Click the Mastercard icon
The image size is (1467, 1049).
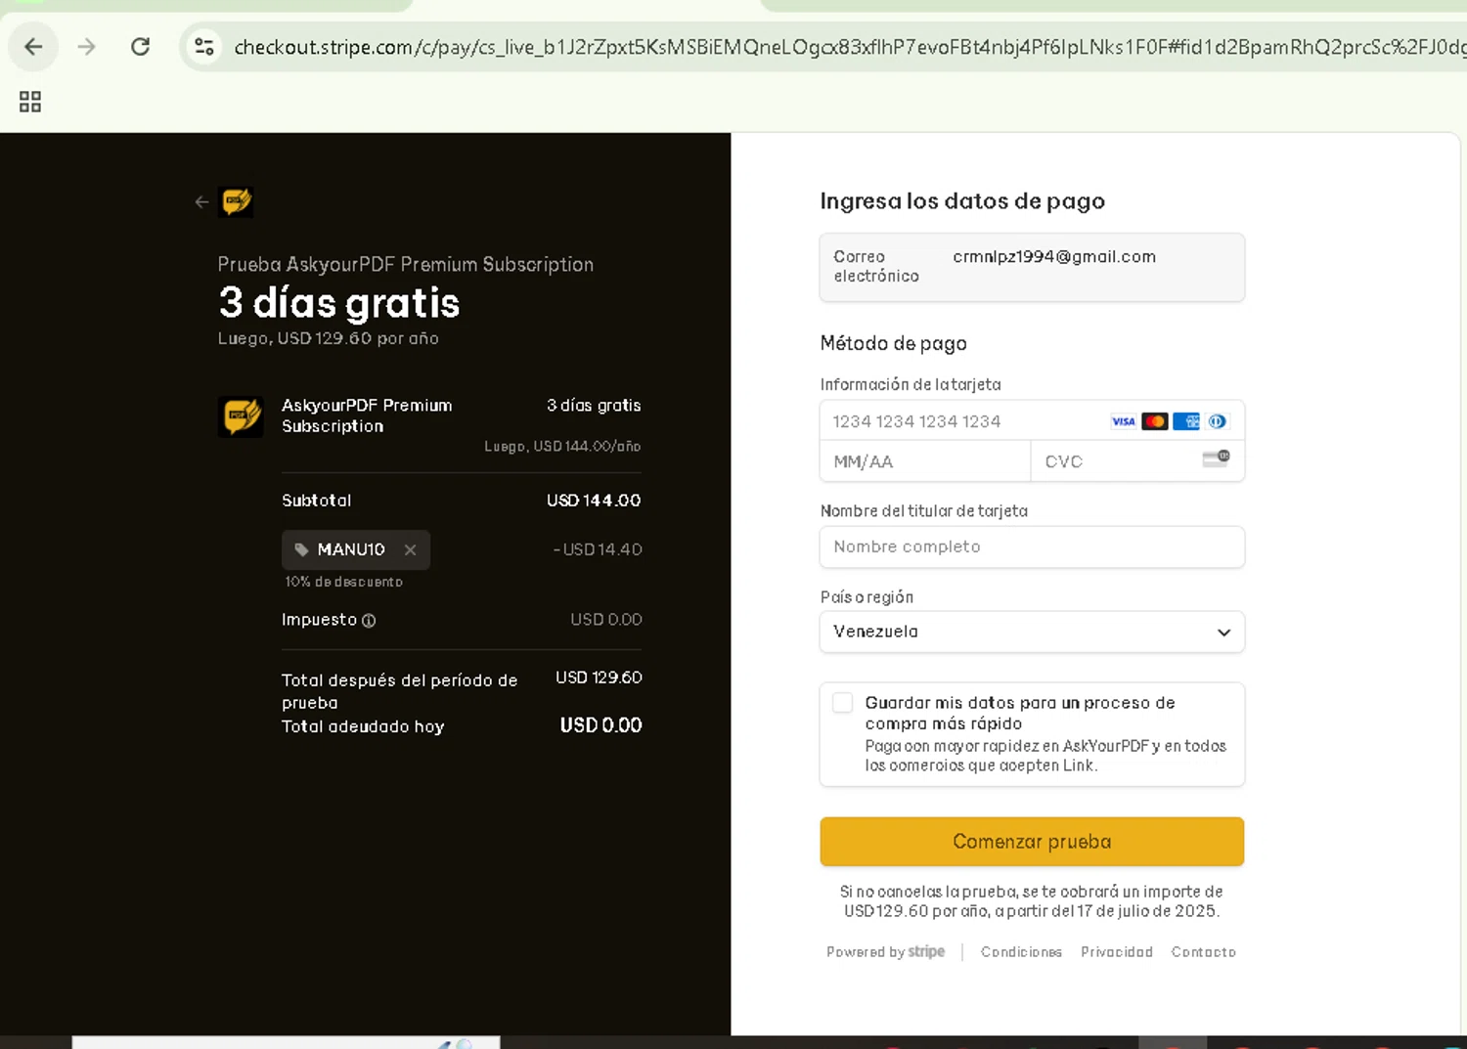pos(1155,421)
